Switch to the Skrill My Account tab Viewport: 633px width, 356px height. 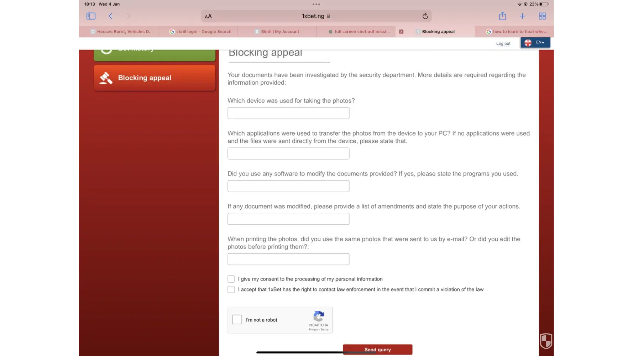[x=280, y=32]
